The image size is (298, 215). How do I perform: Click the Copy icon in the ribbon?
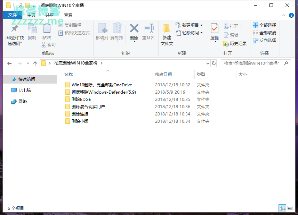click(x=32, y=28)
